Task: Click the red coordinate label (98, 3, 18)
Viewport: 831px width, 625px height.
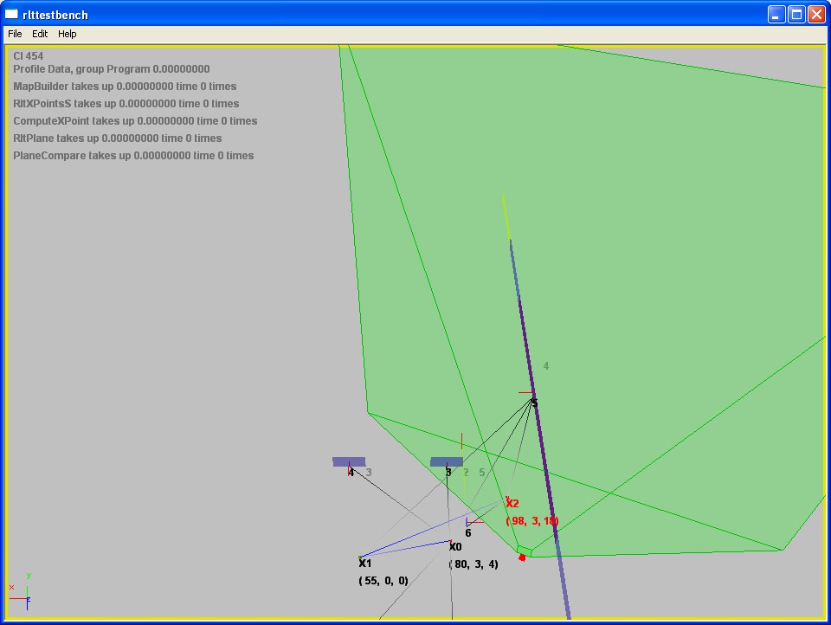Action: point(531,521)
